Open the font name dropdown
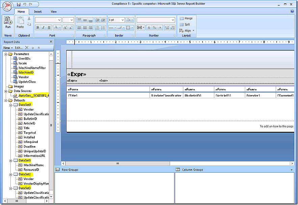The width and height of the screenshot is (298, 205). tap(59, 20)
